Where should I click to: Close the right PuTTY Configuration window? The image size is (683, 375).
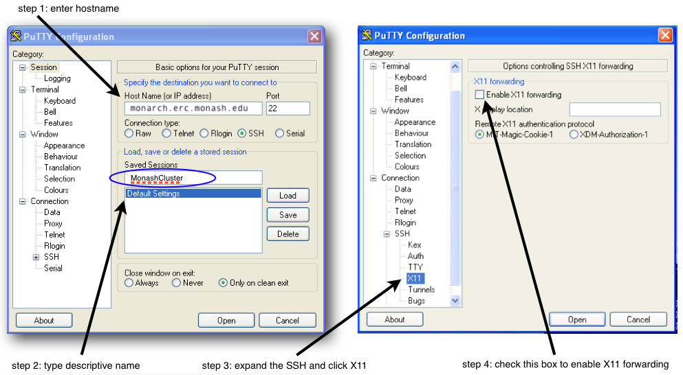pos(664,35)
